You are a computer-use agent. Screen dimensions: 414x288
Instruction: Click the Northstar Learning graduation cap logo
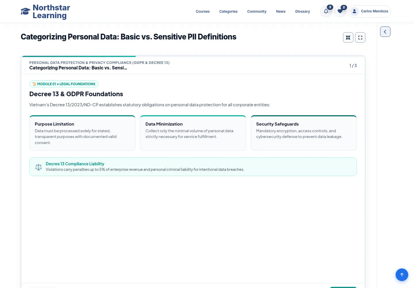[x=26, y=12]
